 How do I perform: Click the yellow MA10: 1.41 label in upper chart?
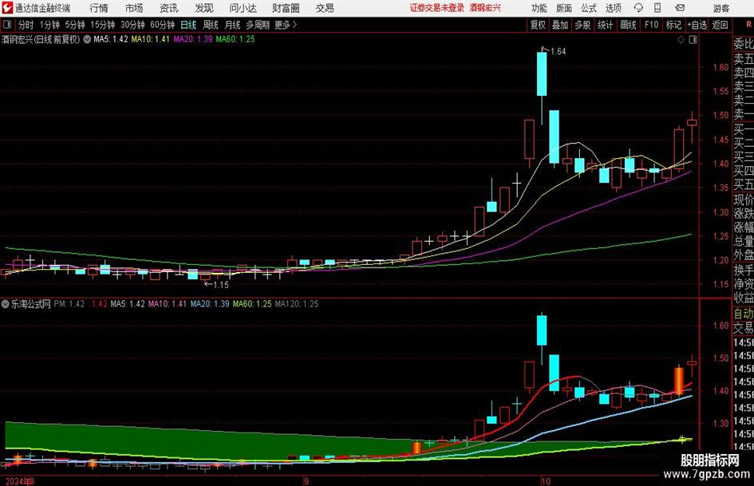tap(151, 39)
